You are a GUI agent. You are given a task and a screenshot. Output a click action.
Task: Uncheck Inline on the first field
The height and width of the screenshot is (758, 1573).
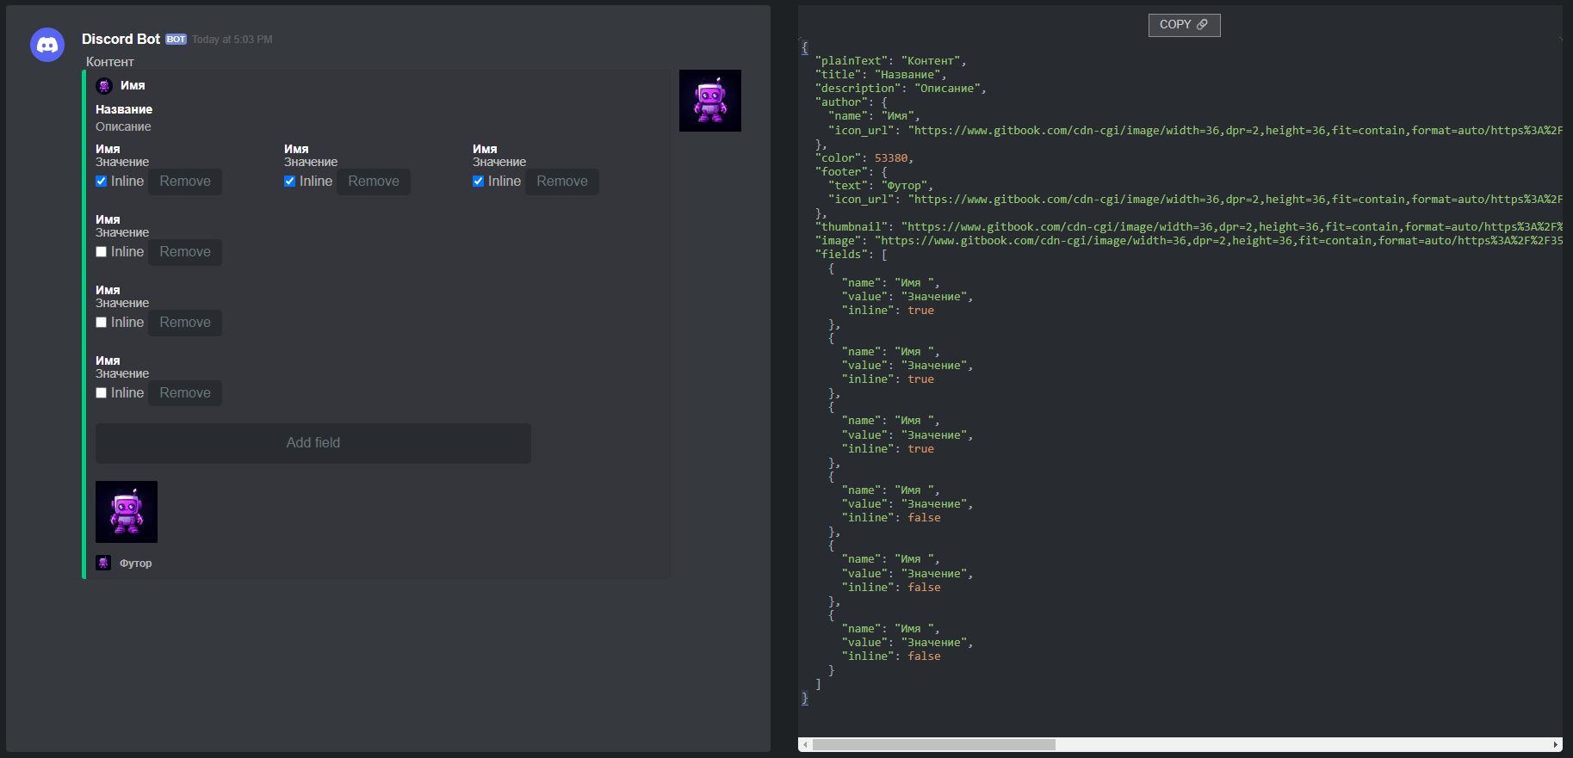click(x=102, y=182)
